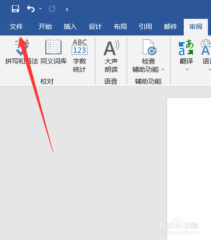
Task: Click the Redo/Repeat icon
Action: coord(52,9)
